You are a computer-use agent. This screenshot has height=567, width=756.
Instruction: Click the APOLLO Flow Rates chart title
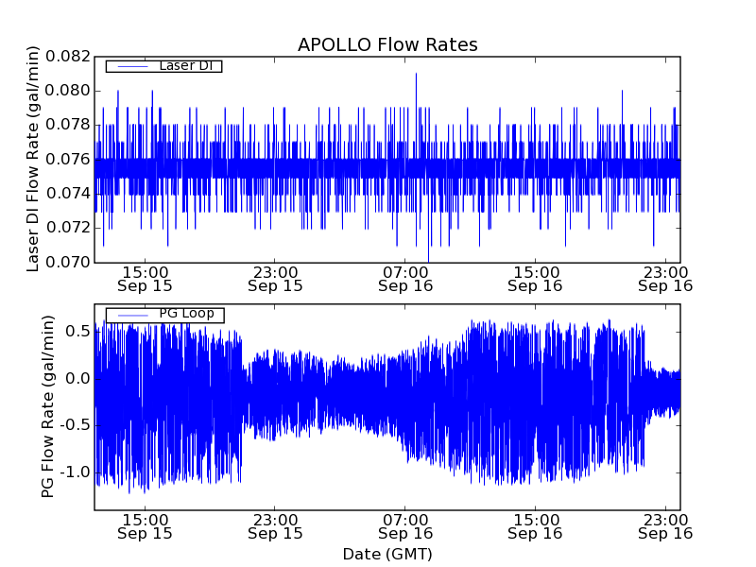click(x=387, y=45)
